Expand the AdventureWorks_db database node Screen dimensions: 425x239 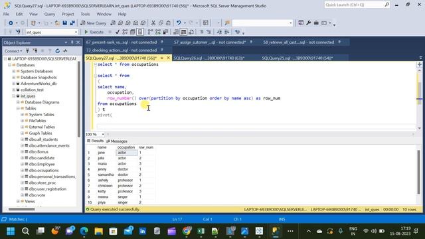14,84
